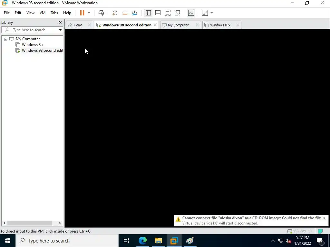
Task: Click the hard disk status bar icon
Action: click(x=290, y=231)
